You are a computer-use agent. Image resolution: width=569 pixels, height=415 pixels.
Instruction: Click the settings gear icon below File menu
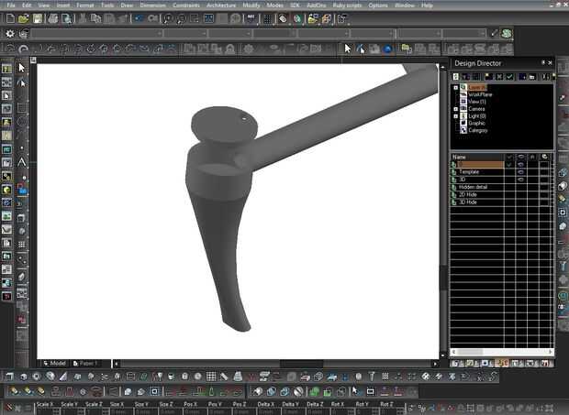tap(9, 34)
